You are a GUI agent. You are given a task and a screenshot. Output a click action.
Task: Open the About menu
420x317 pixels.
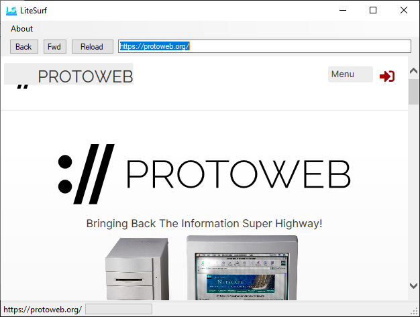pos(21,29)
